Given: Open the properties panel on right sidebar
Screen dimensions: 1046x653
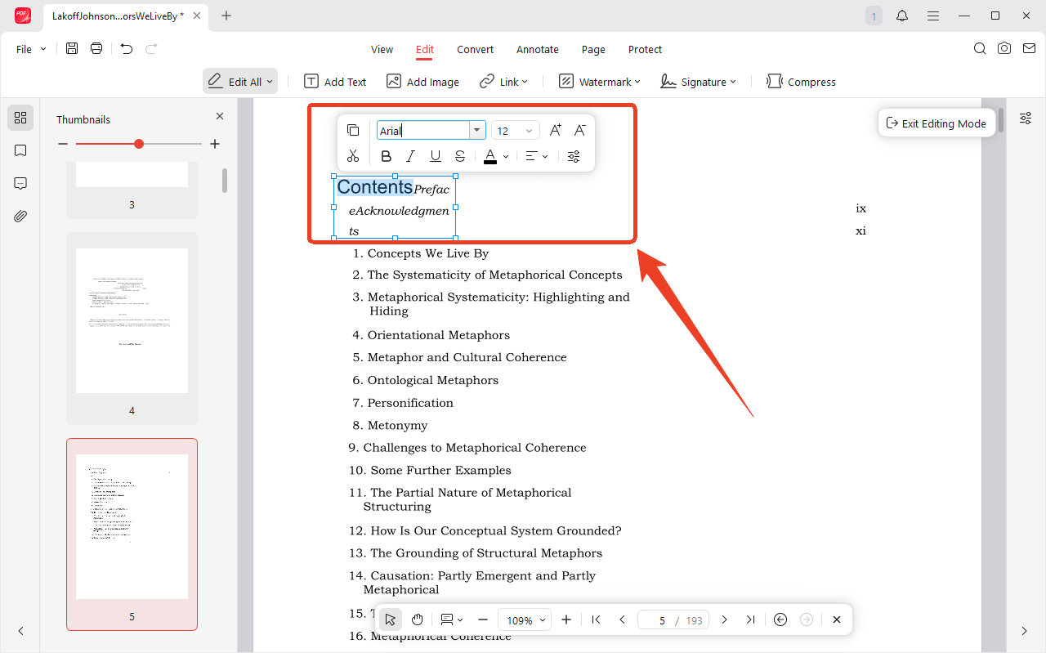Looking at the screenshot, I should [1026, 119].
